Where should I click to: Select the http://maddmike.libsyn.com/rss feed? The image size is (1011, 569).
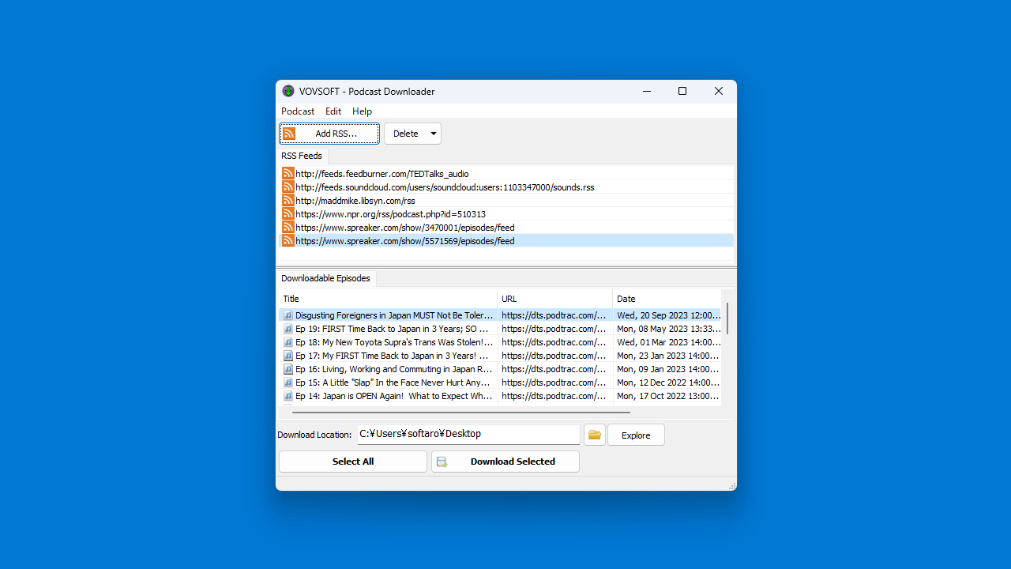pyautogui.click(x=506, y=200)
